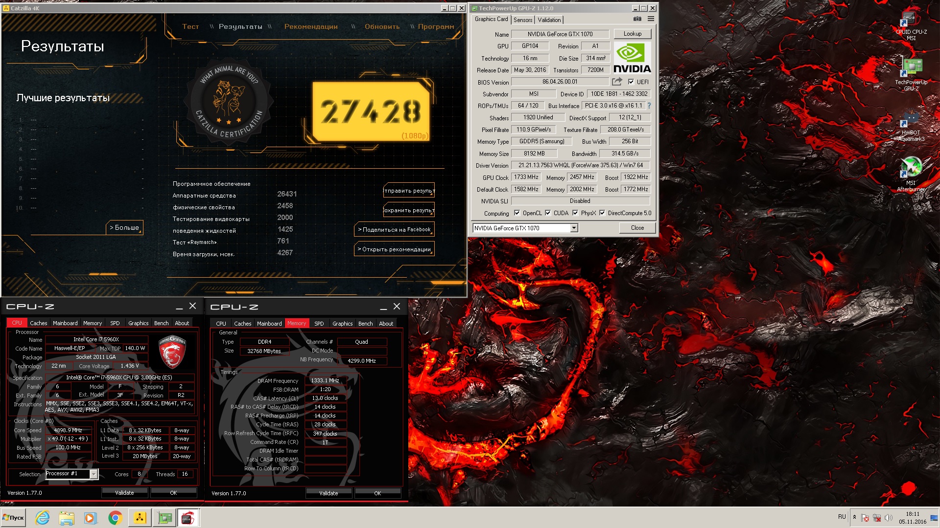Open Caches tab in left CPU-Z window
This screenshot has width=940, height=528.
[38, 323]
